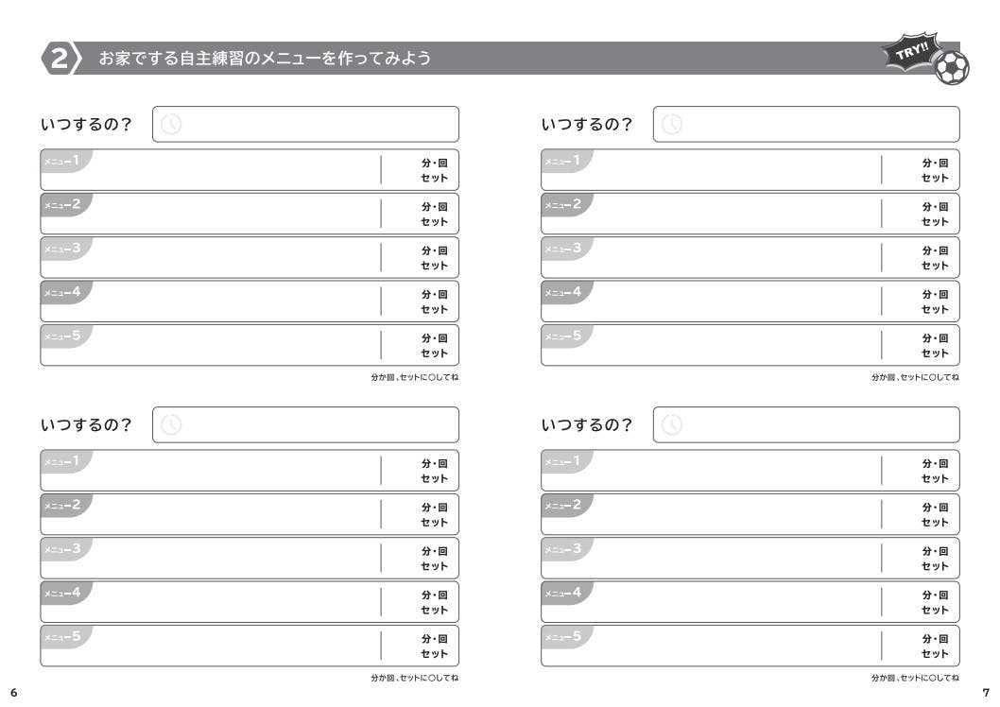Image resolution: width=1000 pixels, height=707 pixels.
Task: Click the soccer ball icon in the header
Action: [x=951, y=67]
